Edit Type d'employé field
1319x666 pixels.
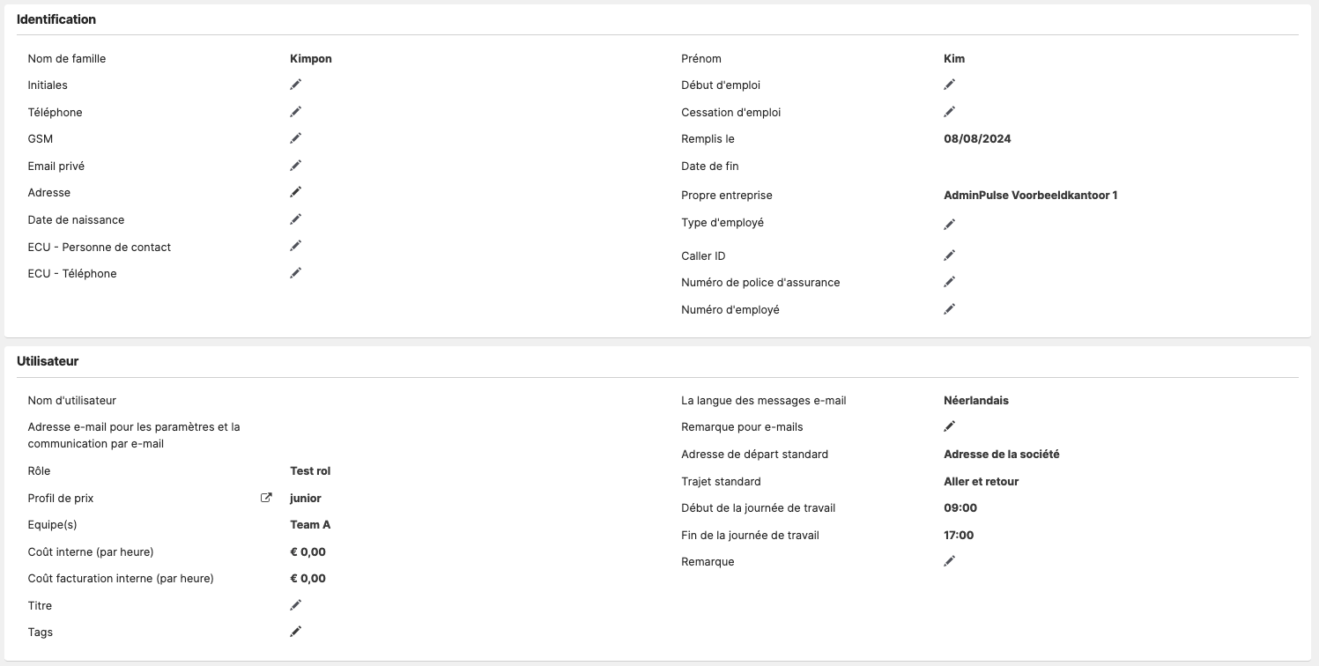[x=950, y=225]
